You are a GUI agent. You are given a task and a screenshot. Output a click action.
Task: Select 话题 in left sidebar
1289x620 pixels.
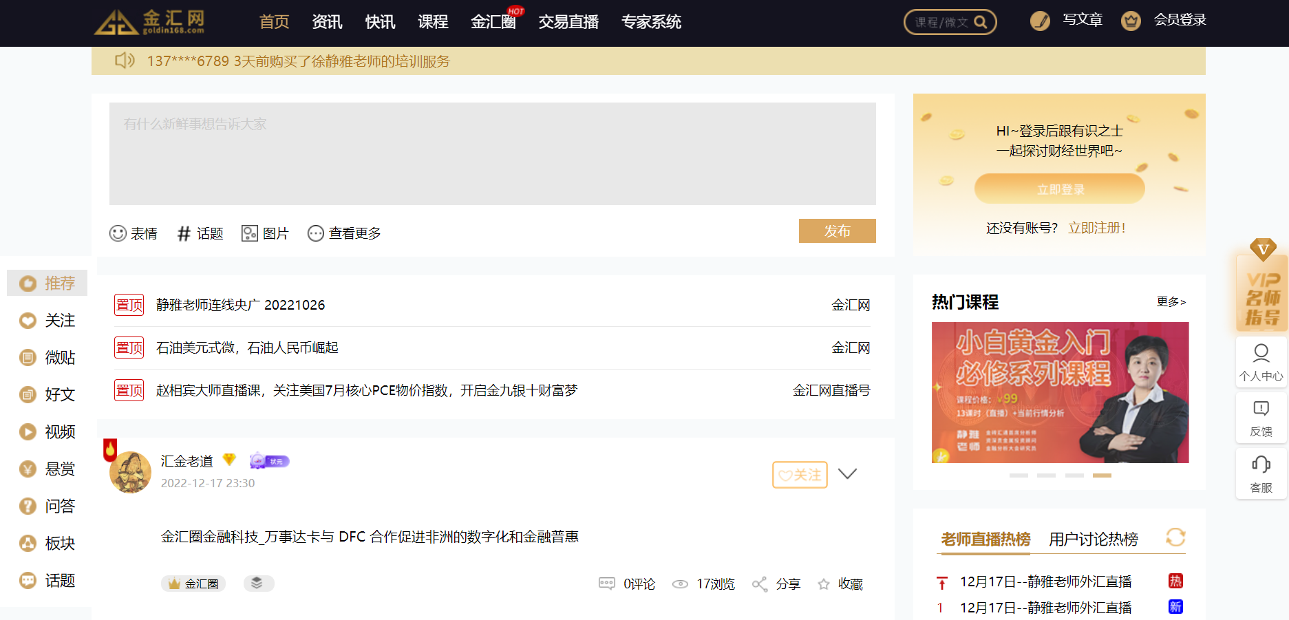pyautogui.click(x=47, y=580)
